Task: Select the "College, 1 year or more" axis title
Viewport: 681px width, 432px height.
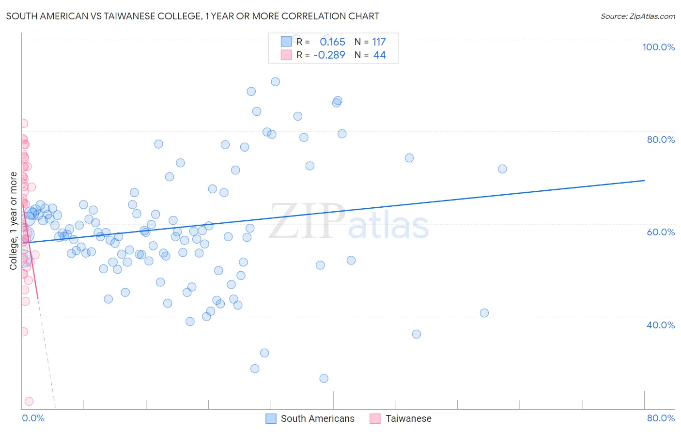Action: pyautogui.click(x=14, y=221)
